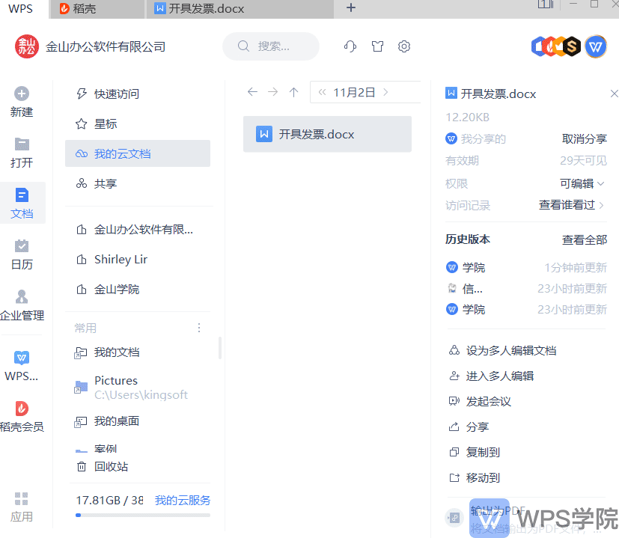Click the 金山办公 company logo
This screenshot has height=538, width=619.
point(27,46)
